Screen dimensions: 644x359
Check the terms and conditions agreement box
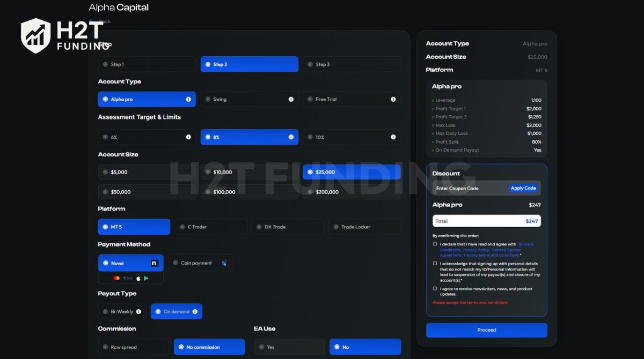(435, 244)
